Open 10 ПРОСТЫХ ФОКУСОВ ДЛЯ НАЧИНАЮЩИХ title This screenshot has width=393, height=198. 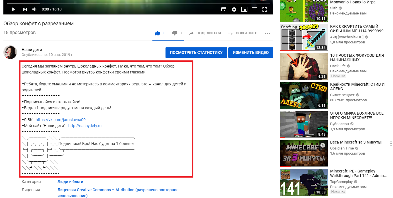[x=357, y=58]
